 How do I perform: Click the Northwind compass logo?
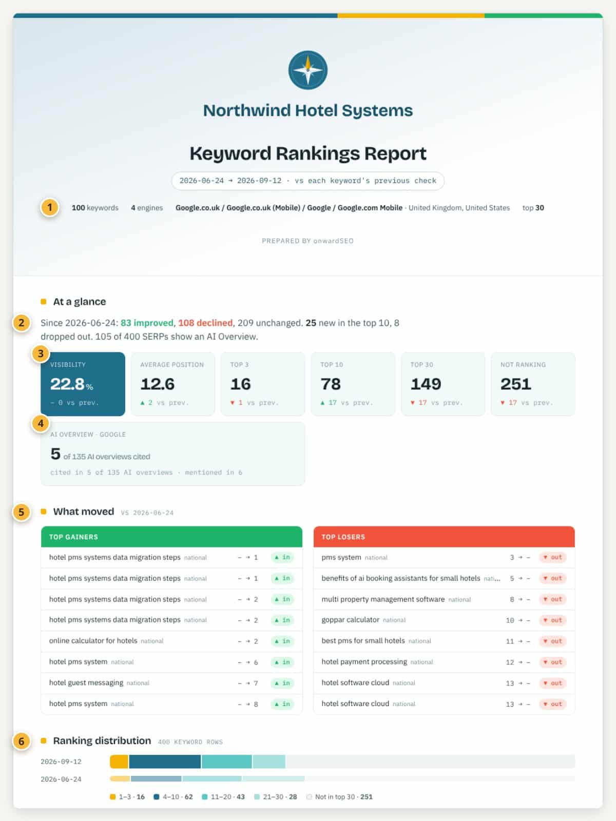point(308,70)
